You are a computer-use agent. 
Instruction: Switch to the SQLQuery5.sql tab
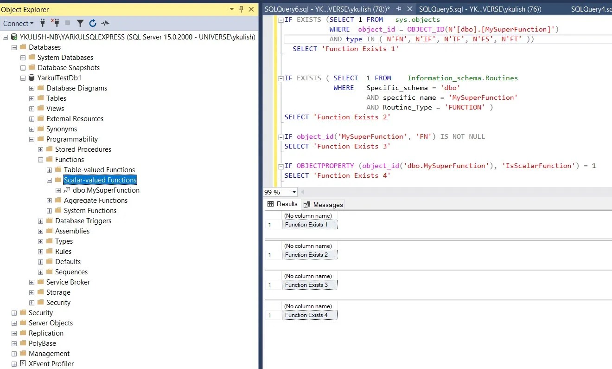[480, 9]
